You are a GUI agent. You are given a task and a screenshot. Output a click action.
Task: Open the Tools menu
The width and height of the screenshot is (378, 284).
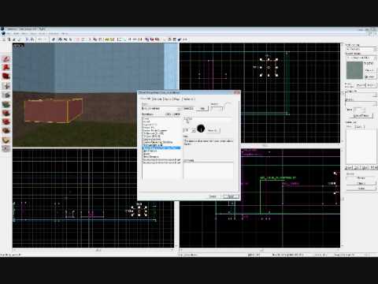42,34
